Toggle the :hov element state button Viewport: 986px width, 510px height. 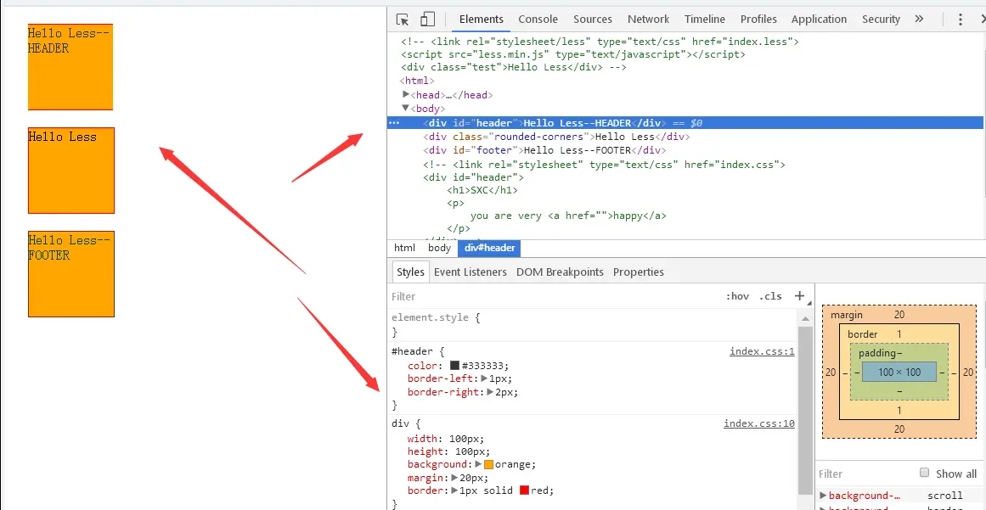[x=738, y=296]
